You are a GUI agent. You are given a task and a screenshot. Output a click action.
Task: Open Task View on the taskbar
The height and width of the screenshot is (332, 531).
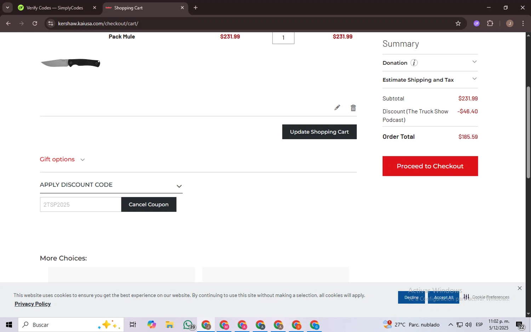(133, 325)
